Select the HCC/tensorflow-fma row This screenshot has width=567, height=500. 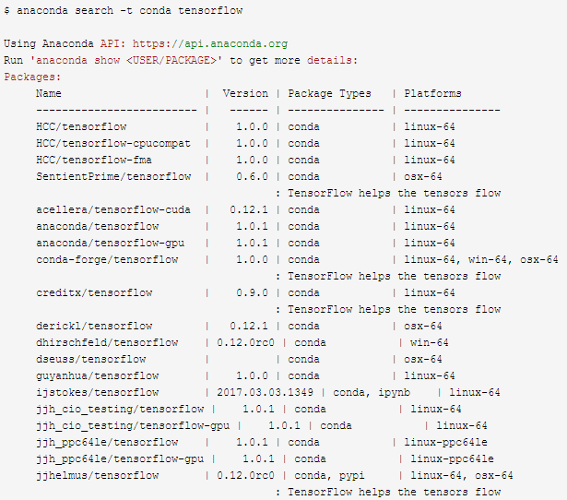tap(245, 161)
